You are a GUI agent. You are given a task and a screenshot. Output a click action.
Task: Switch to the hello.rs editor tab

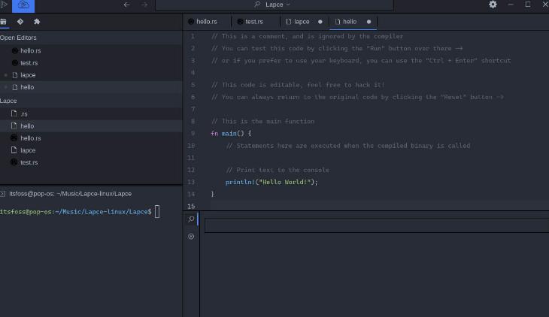(206, 22)
